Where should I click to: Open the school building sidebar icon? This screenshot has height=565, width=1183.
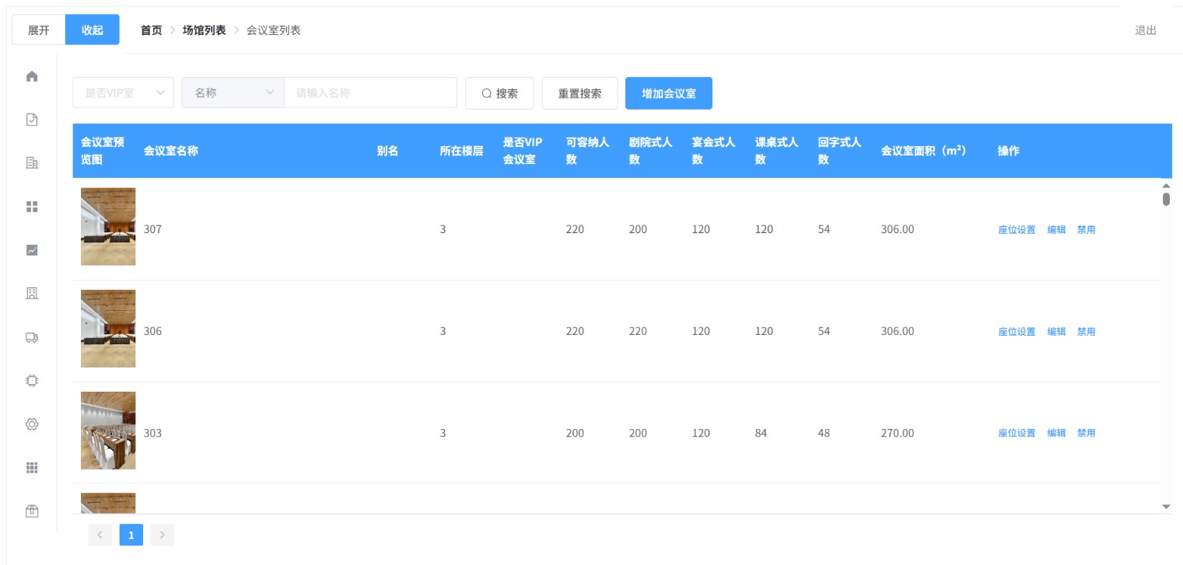[32, 293]
